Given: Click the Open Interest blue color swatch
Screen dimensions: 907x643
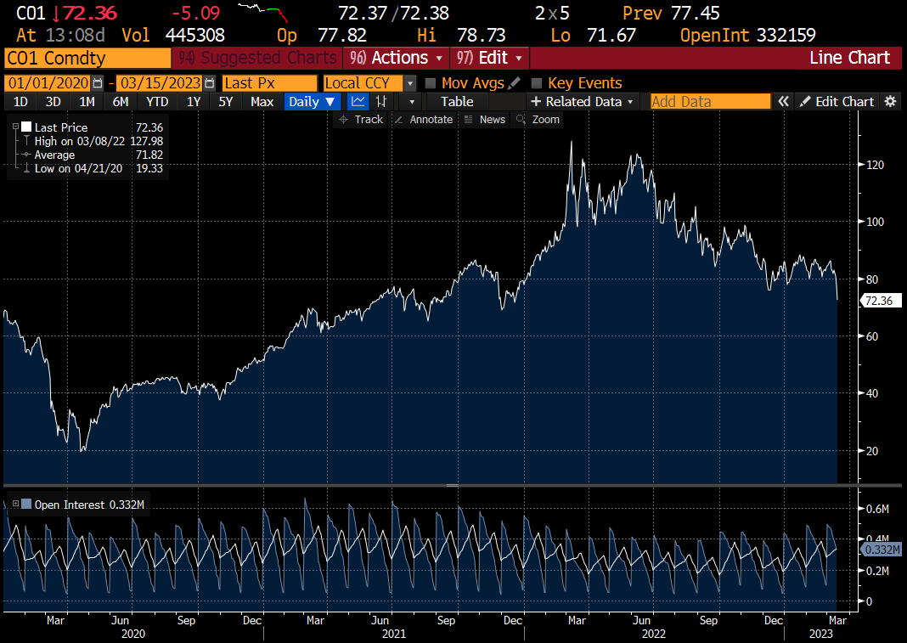Looking at the screenshot, I should 26,504.
